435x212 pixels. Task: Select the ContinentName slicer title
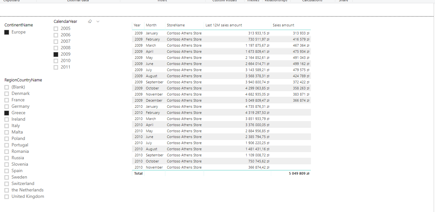click(19, 25)
